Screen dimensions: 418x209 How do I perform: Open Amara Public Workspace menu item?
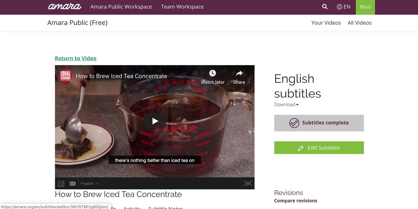tap(121, 7)
